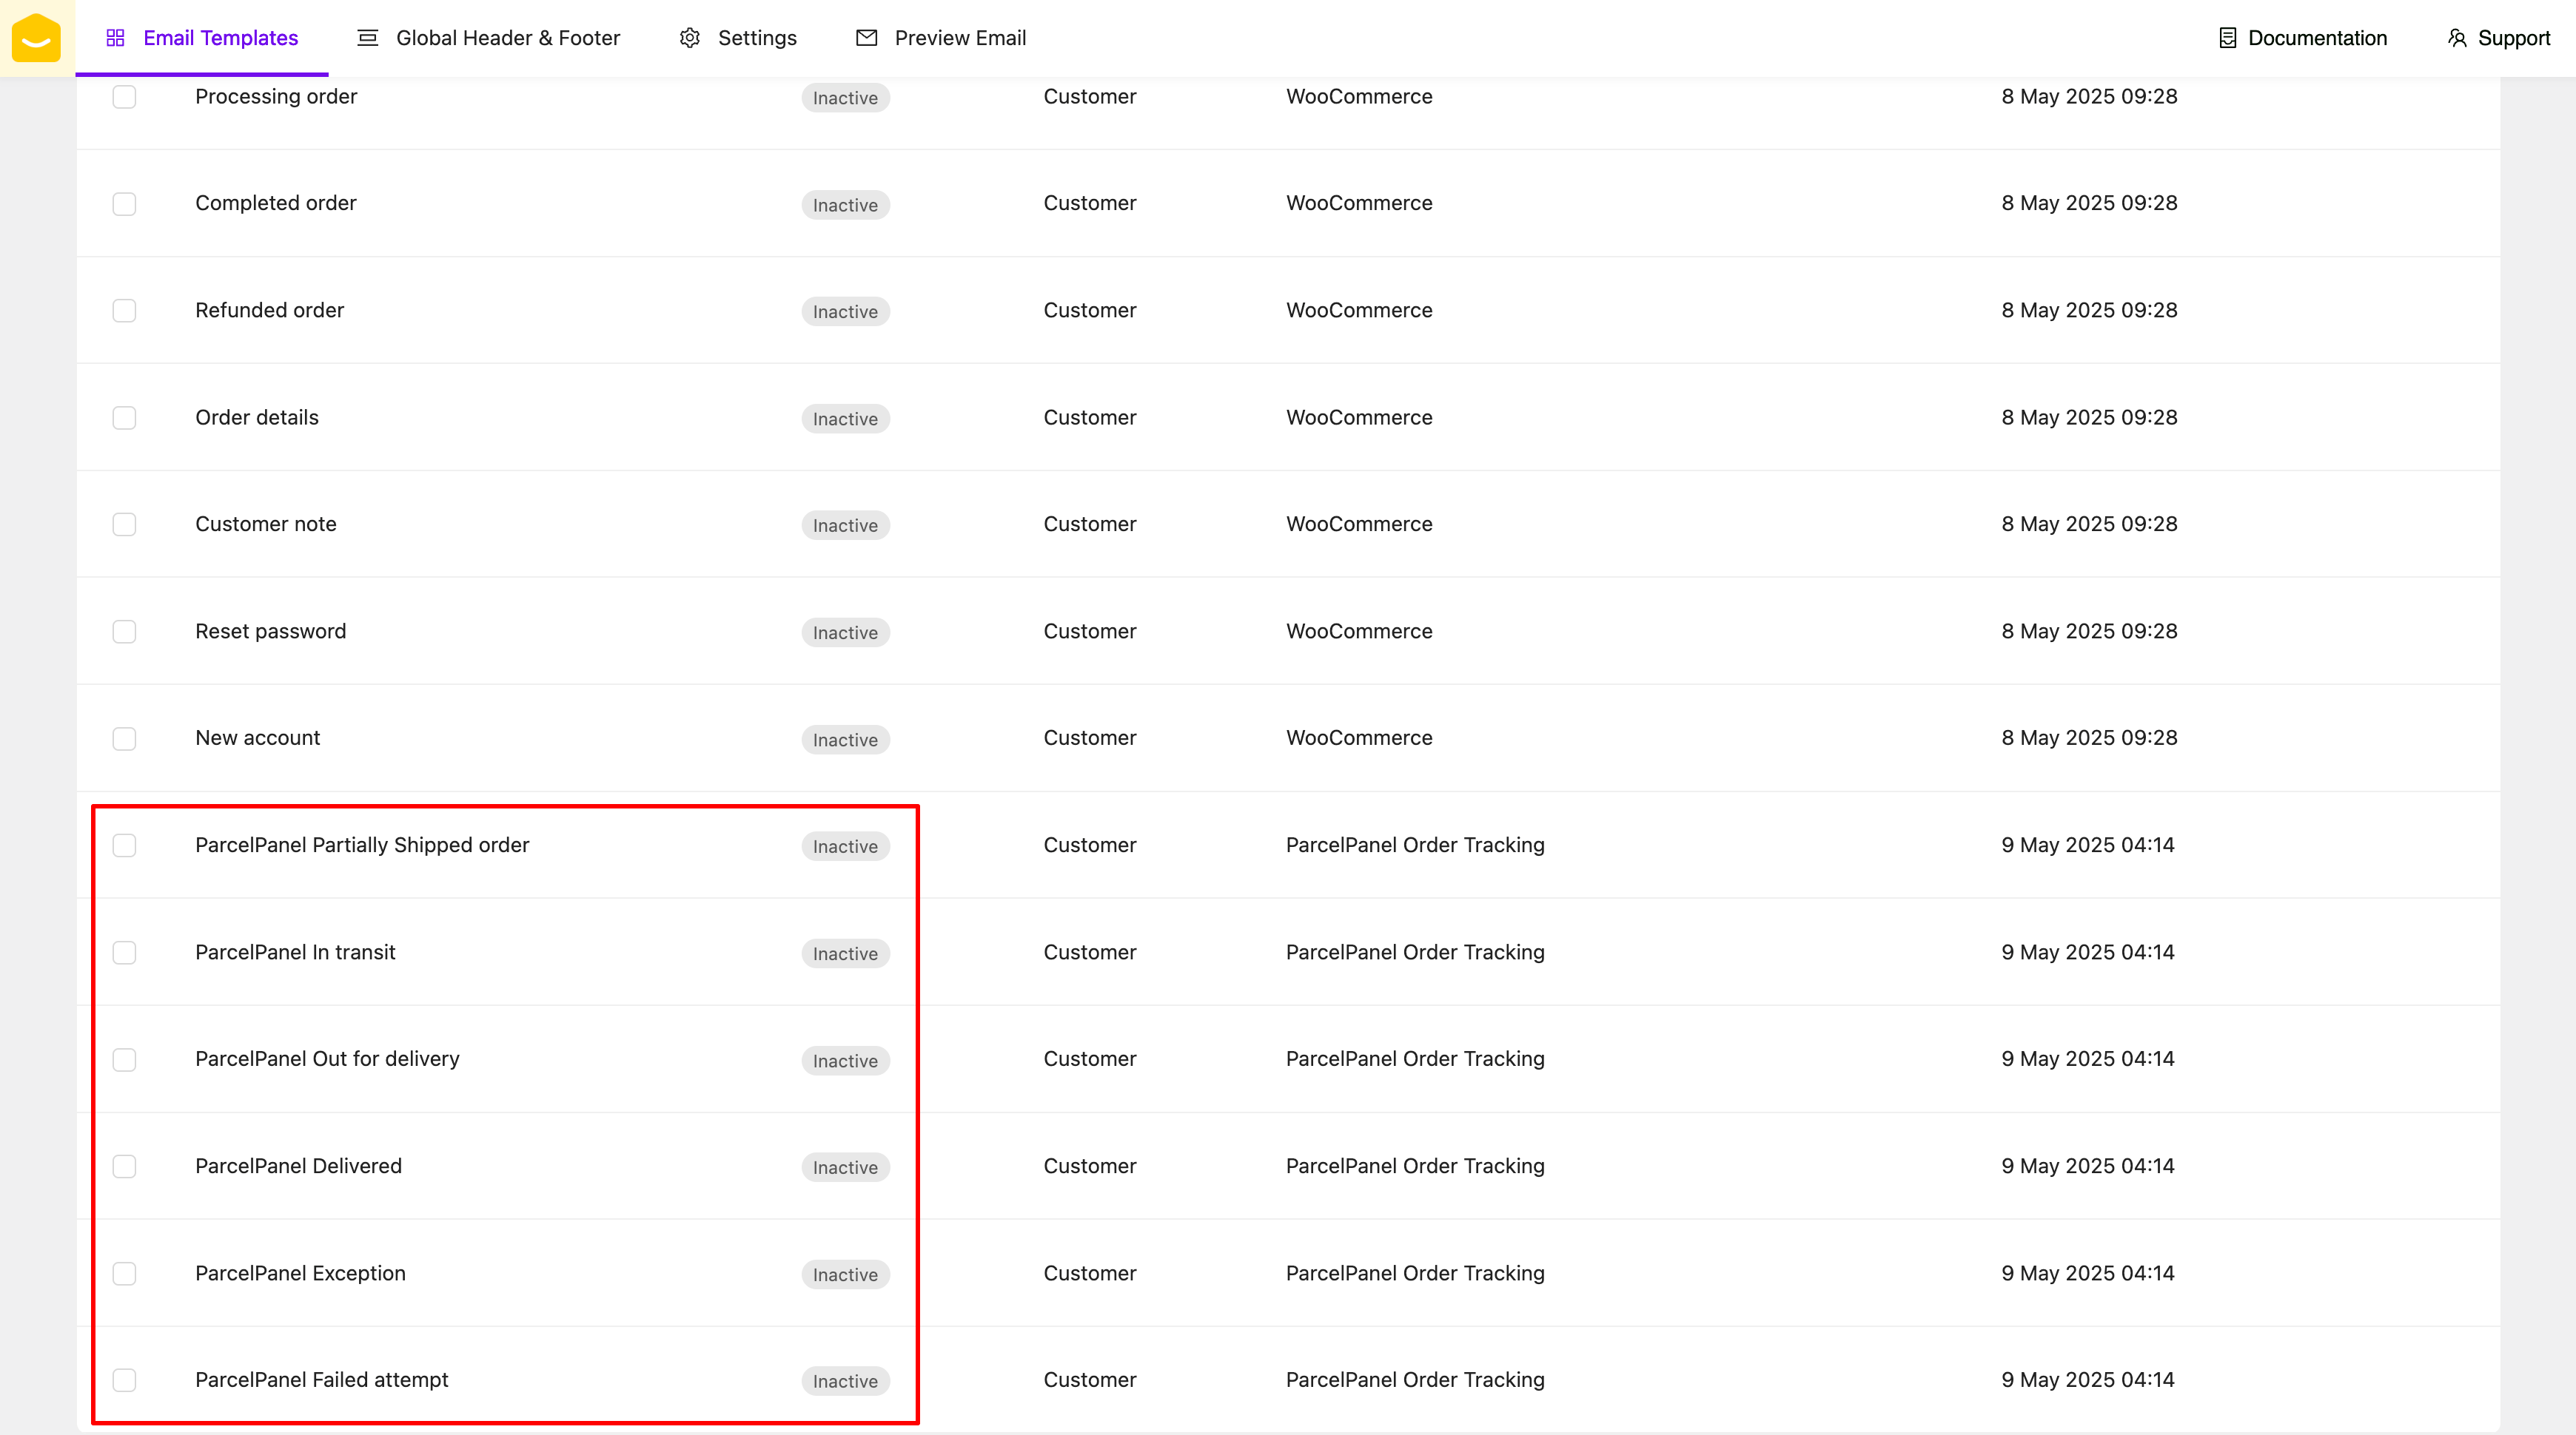Click the Support person icon
The image size is (2576, 1435).
2457,38
